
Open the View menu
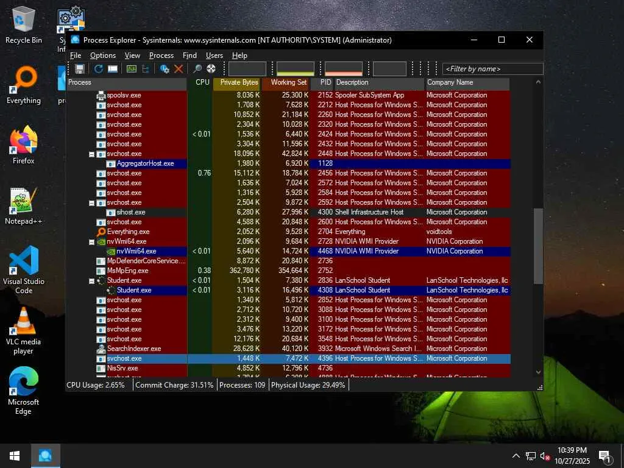pos(132,55)
